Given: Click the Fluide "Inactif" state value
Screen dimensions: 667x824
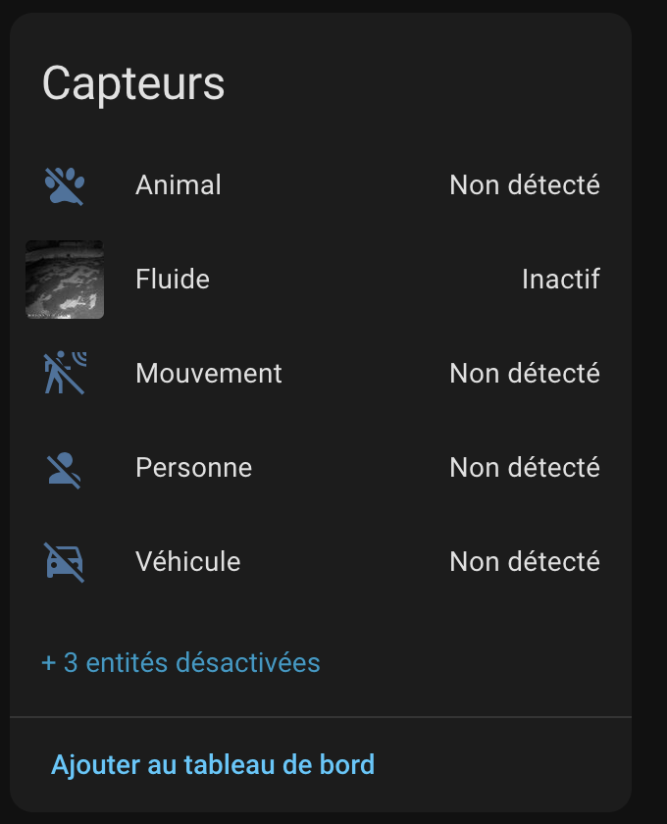Looking at the screenshot, I should (x=561, y=280).
